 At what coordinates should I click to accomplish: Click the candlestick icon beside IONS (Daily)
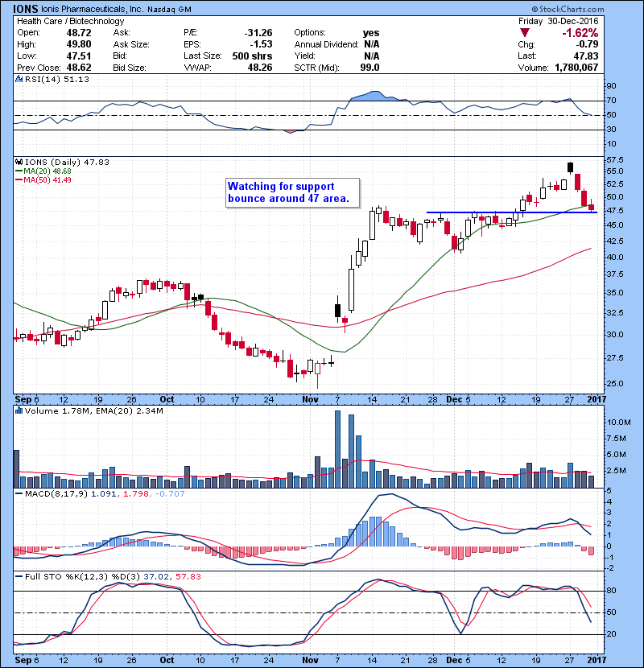pos(19,163)
